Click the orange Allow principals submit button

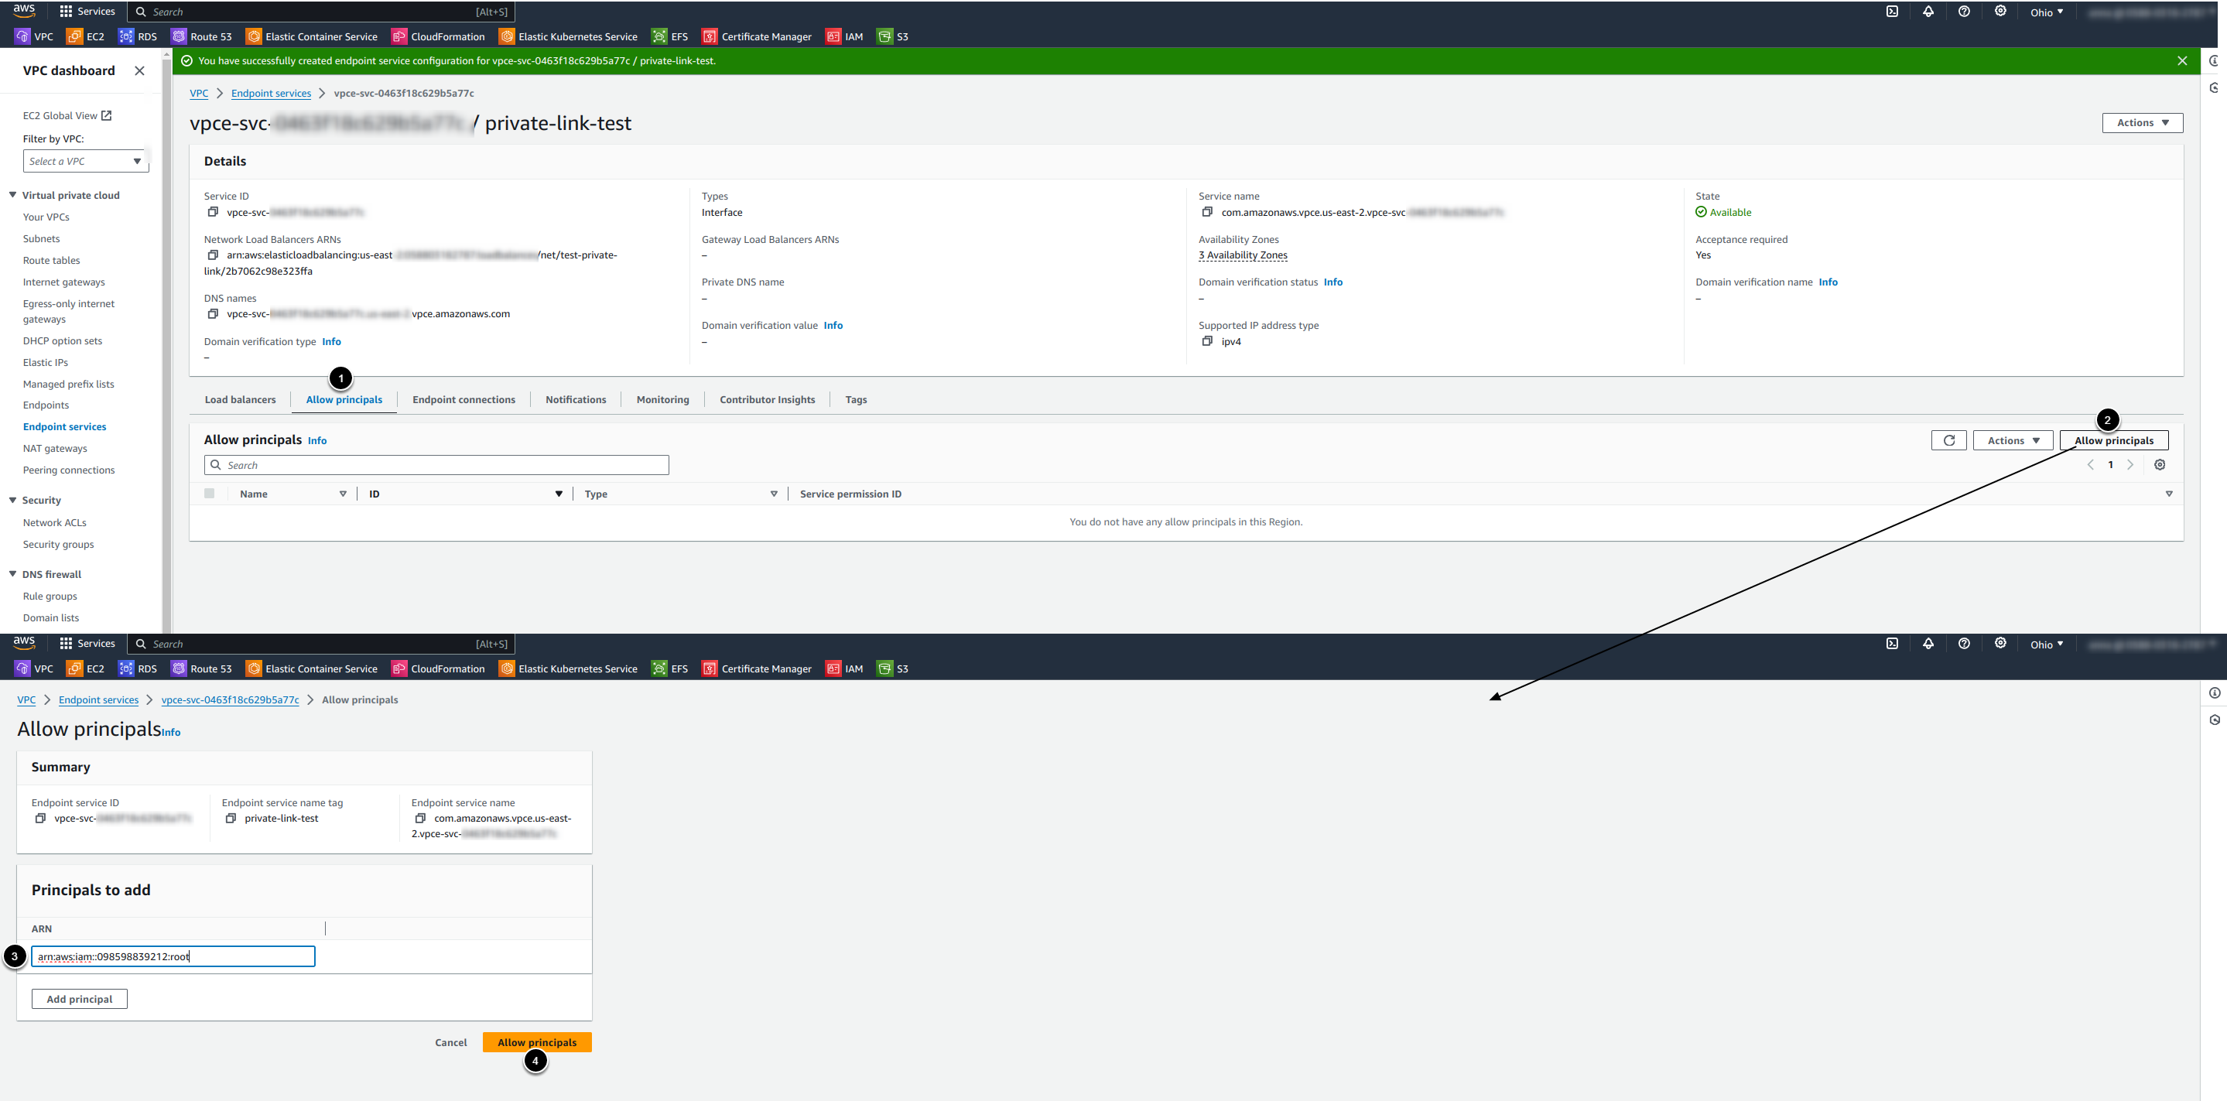coord(537,1042)
